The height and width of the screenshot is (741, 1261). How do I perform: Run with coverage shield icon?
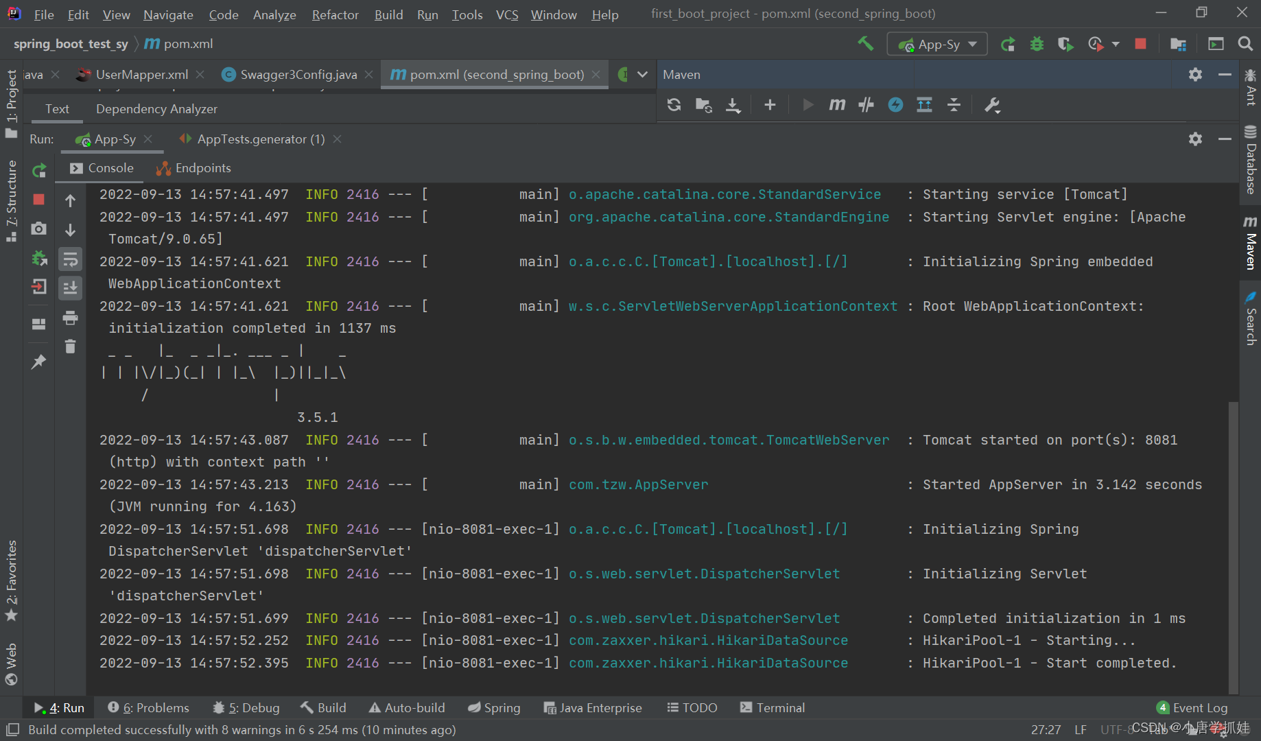(x=1065, y=44)
